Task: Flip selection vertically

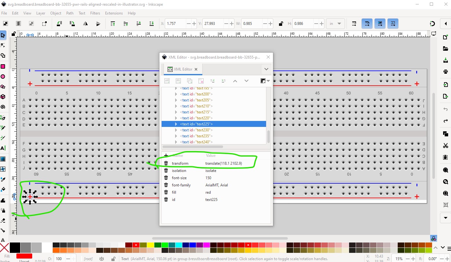Action: pos(98,24)
